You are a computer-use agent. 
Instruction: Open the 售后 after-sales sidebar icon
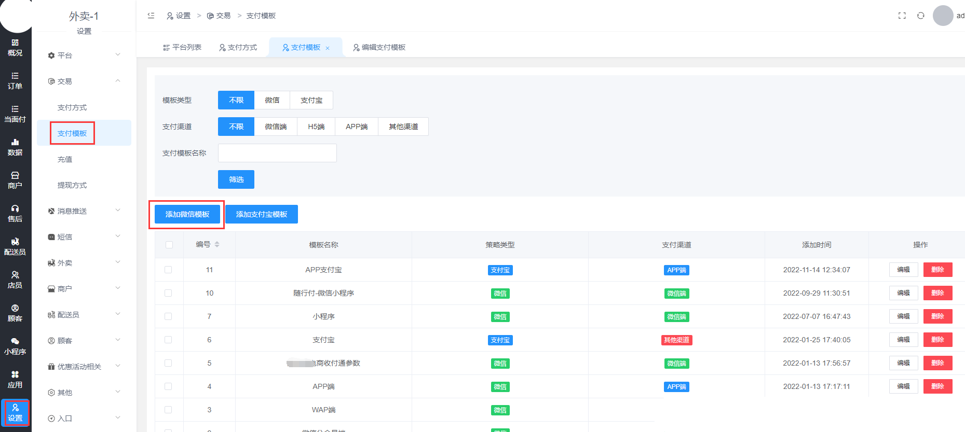[15, 214]
